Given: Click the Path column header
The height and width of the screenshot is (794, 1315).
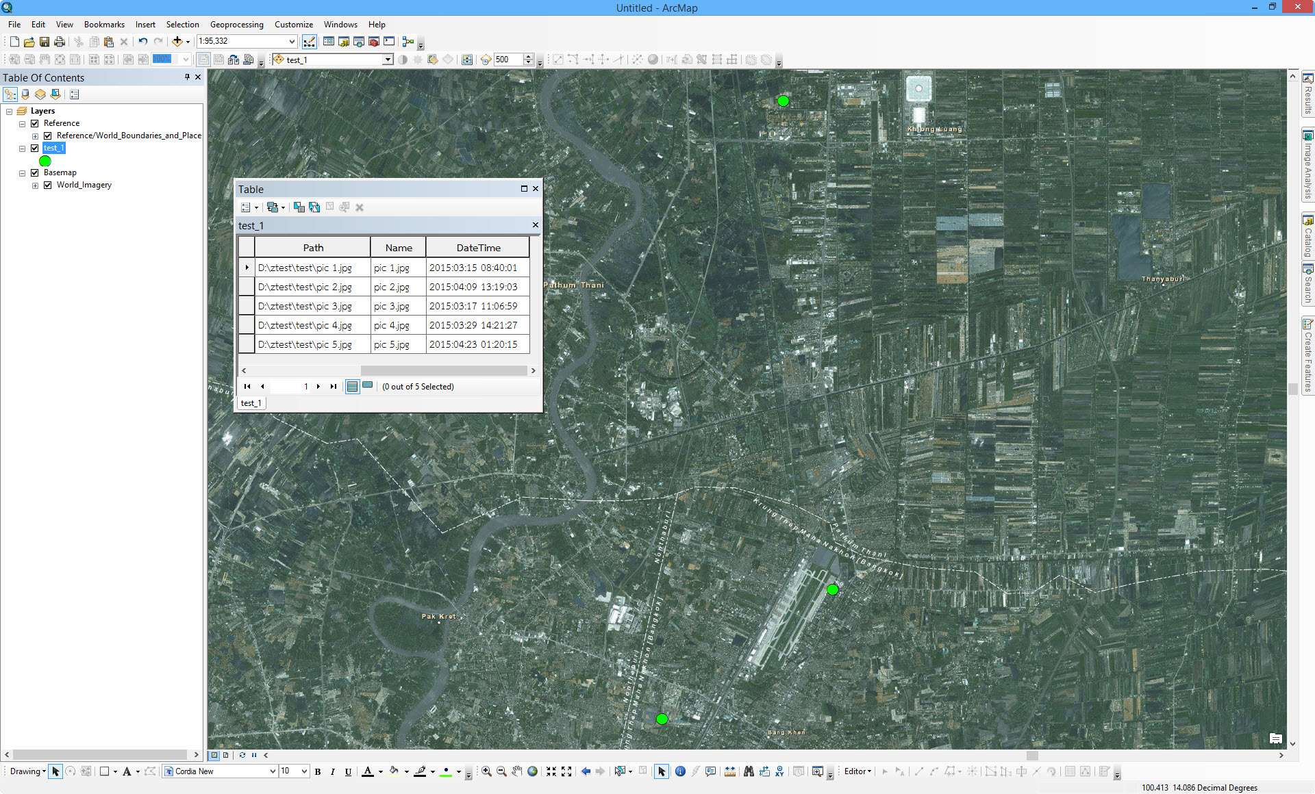Looking at the screenshot, I should click(313, 248).
